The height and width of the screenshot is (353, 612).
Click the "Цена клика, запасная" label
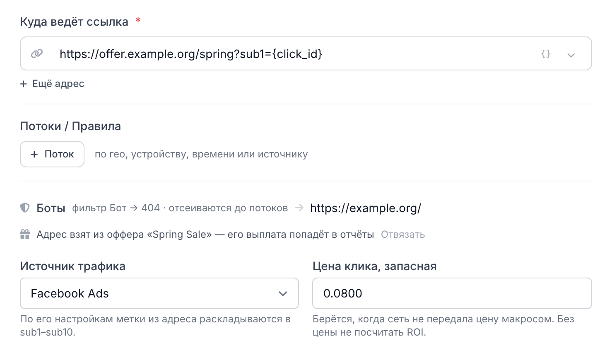point(375,266)
